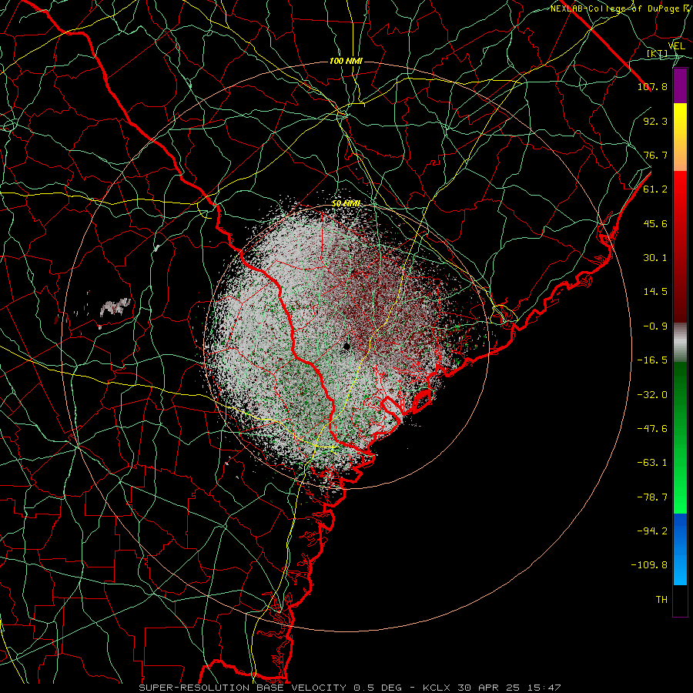Click the -109.8 velocity legend value
The height and width of the screenshot is (693, 693).
click(x=649, y=565)
